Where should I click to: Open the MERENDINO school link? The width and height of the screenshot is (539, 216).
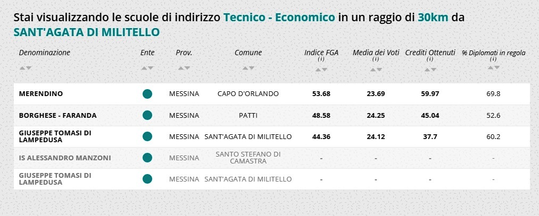[40, 94]
